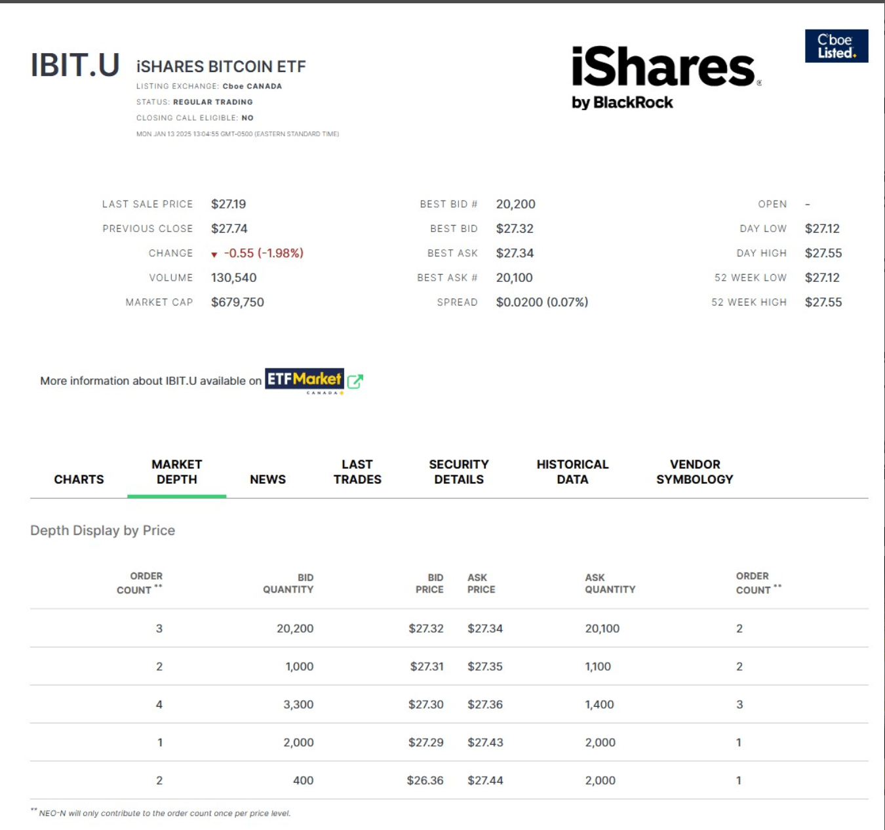Screen dimensions: 885x830
Task: Click the last sale price $27.19
Action: coord(228,204)
